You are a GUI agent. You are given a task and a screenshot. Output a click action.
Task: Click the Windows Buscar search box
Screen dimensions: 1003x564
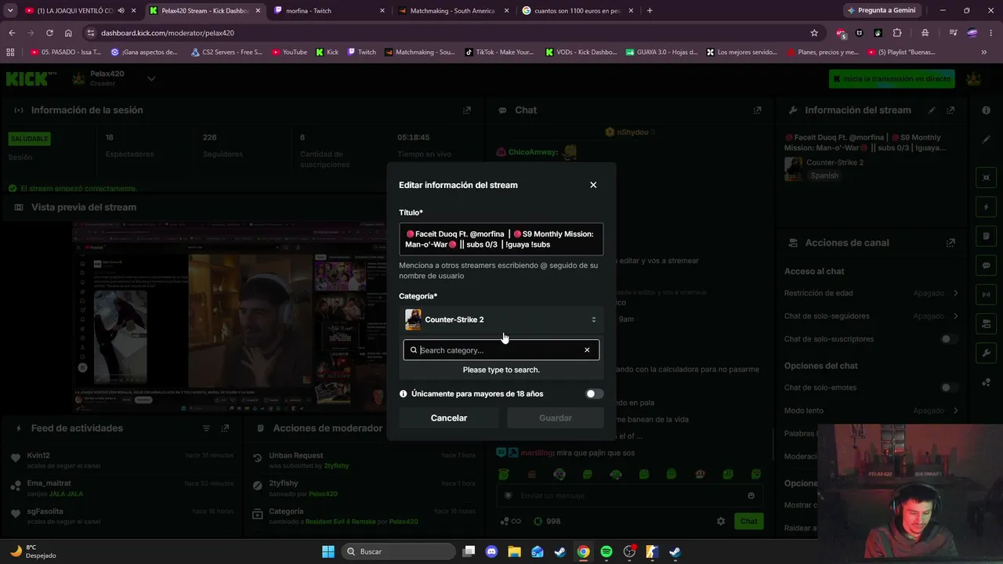click(x=397, y=551)
